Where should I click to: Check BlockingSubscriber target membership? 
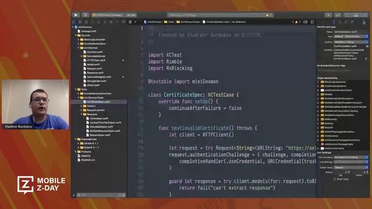pos(318,82)
